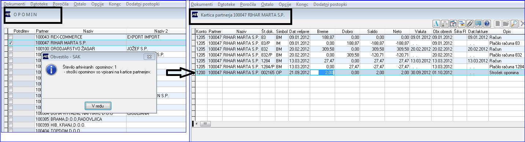Confirm the notice with the V redu button
The width and height of the screenshot is (525, 142).
[x=98, y=106]
